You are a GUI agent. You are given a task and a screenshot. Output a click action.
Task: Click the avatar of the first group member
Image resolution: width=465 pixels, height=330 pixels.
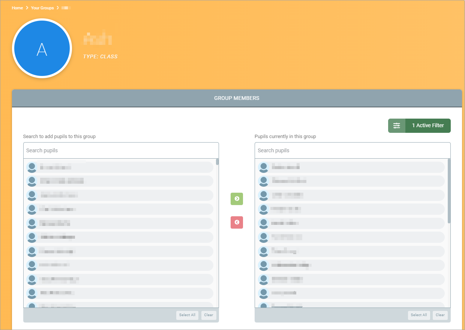point(263,167)
